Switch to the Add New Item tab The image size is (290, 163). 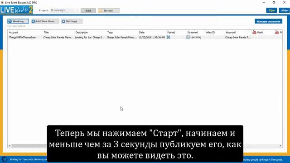click(45, 21)
